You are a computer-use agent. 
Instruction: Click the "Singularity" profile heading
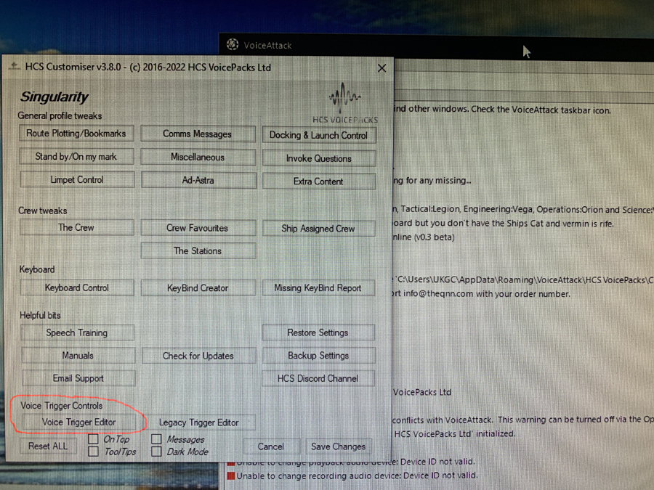[x=54, y=97]
